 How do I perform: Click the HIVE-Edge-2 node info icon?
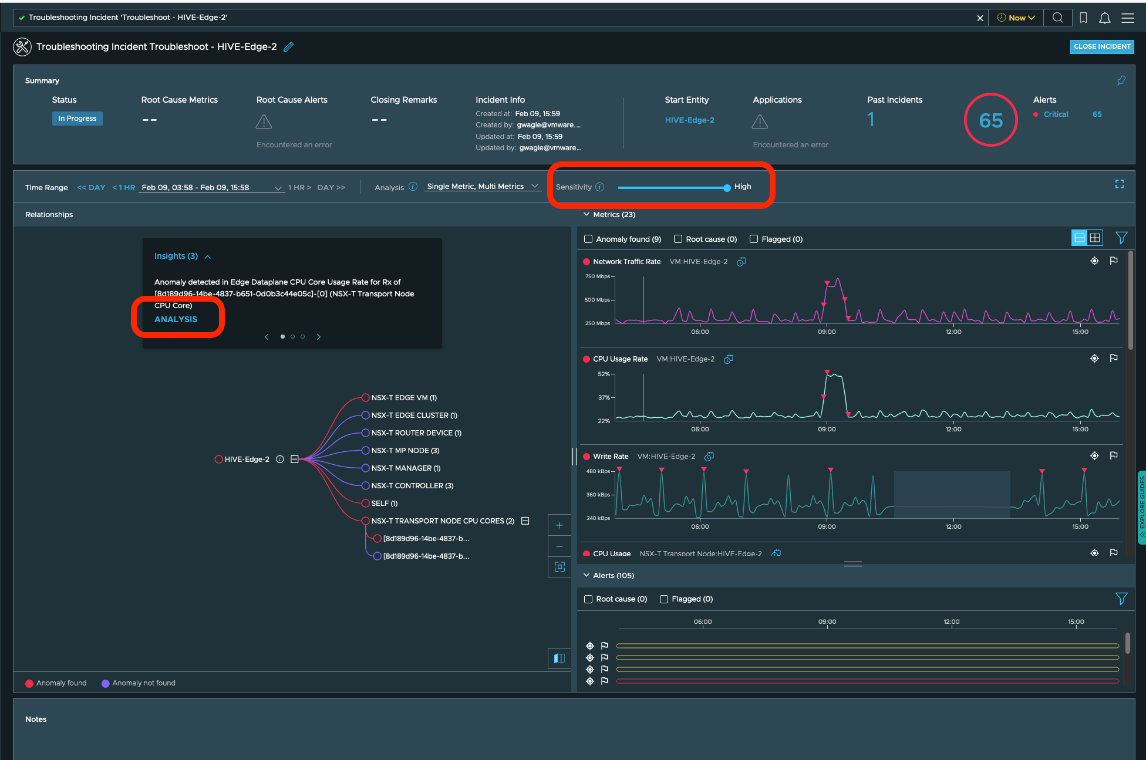coord(280,460)
